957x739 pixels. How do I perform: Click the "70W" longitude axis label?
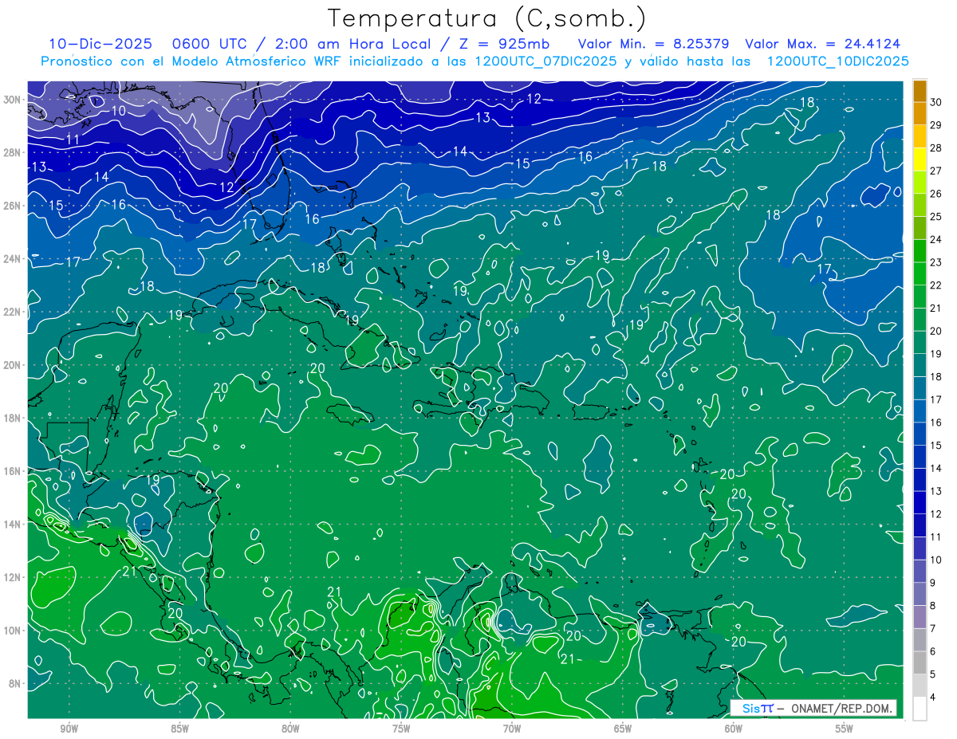[x=512, y=729]
